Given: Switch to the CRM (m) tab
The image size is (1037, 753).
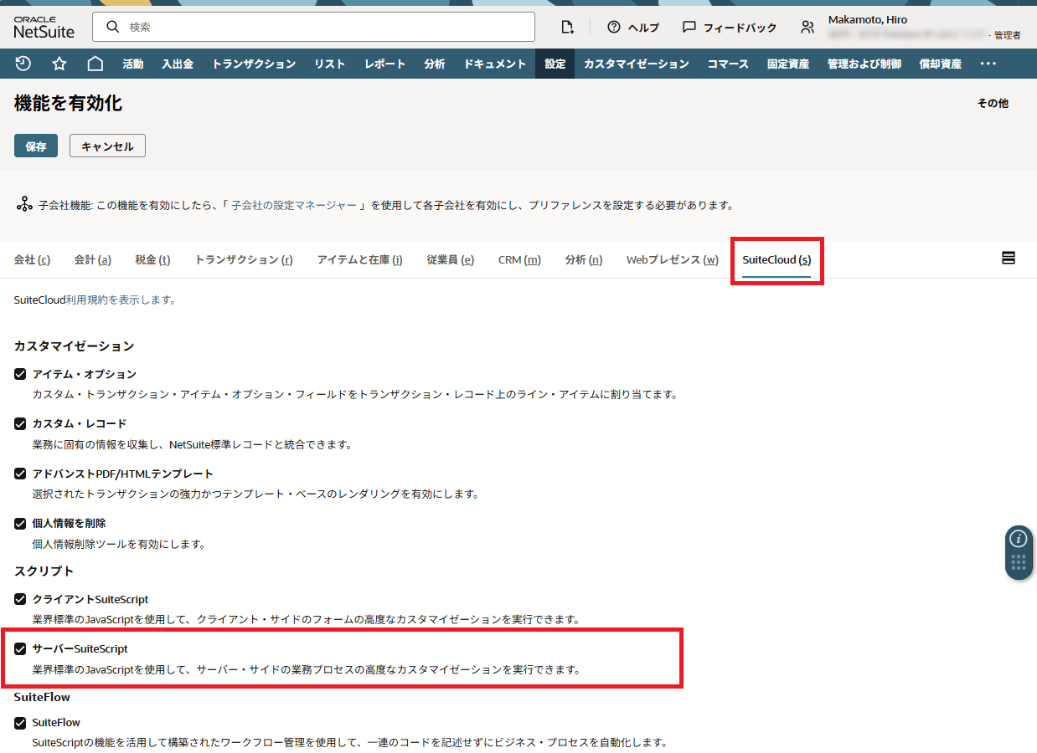Looking at the screenshot, I should point(519,260).
